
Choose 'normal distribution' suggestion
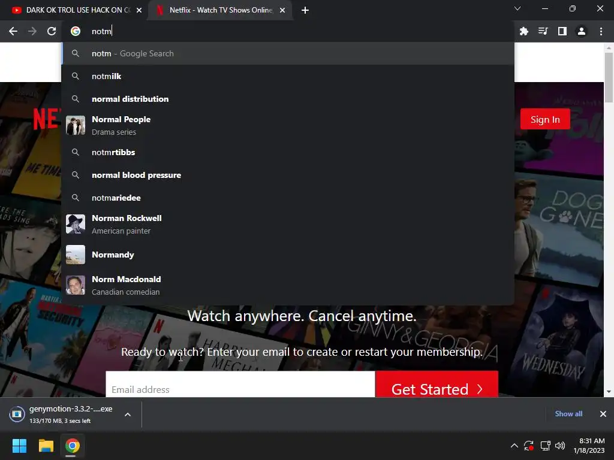(x=288, y=99)
